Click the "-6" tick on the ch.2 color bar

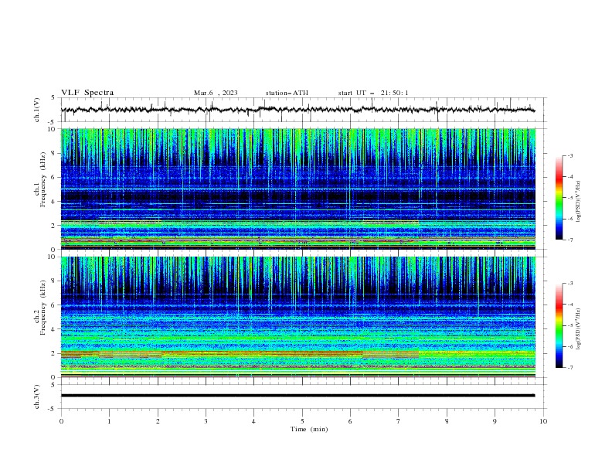pyautogui.click(x=569, y=346)
